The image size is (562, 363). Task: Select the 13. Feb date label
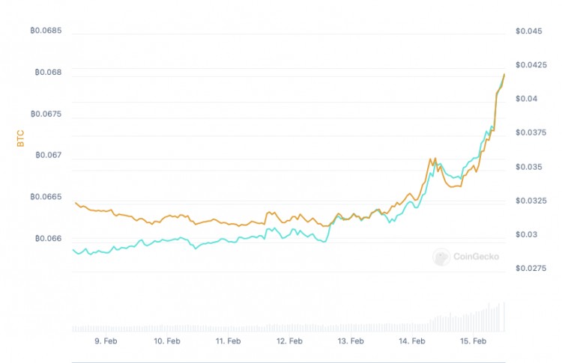coord(351,341)
